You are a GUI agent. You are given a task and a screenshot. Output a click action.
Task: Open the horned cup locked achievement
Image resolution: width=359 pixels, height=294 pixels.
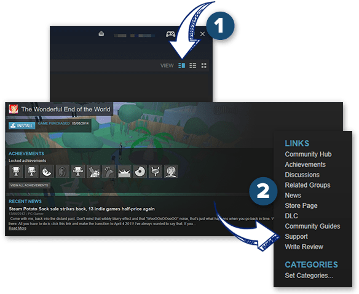click(x=156, y=171)
